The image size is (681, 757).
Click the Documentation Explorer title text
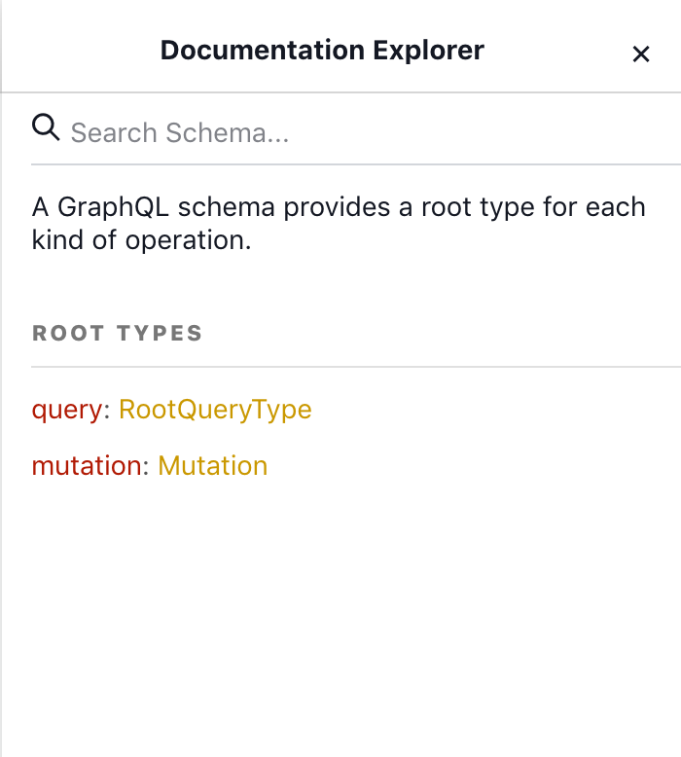[322, 51]
